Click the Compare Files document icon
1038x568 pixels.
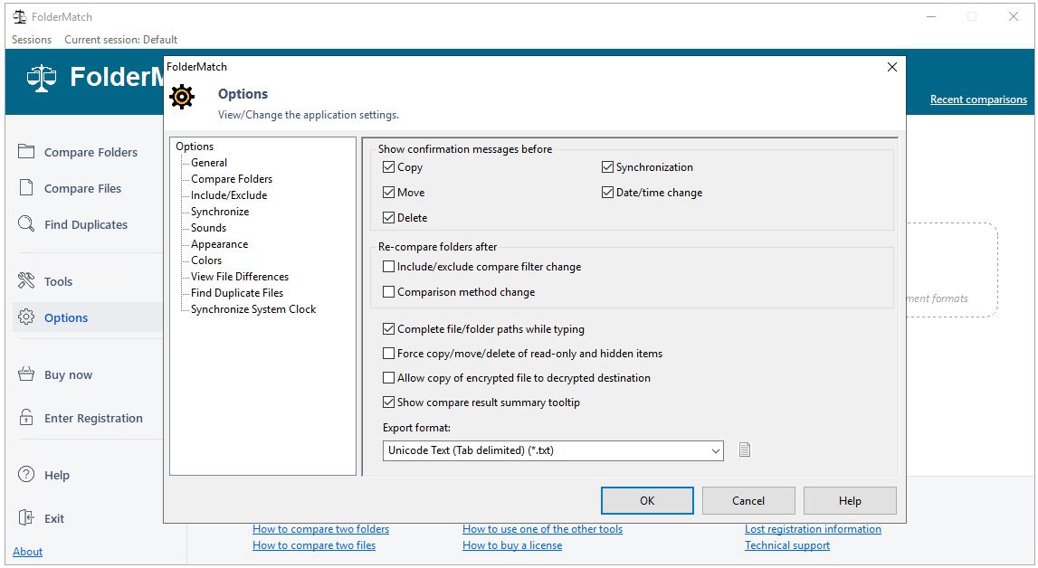(x=26, y=188)
